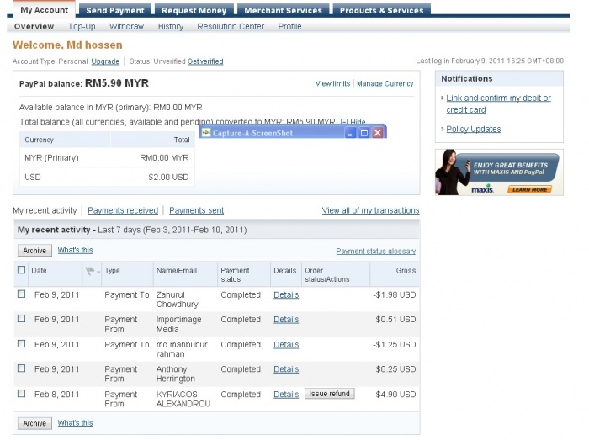Go to the Withdraw submenu item
Screen dimensions: 589x440
(x=126, y=27)
